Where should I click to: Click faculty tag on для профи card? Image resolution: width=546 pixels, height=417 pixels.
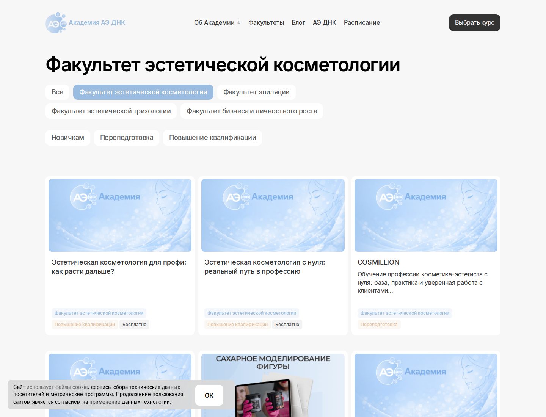99,313
